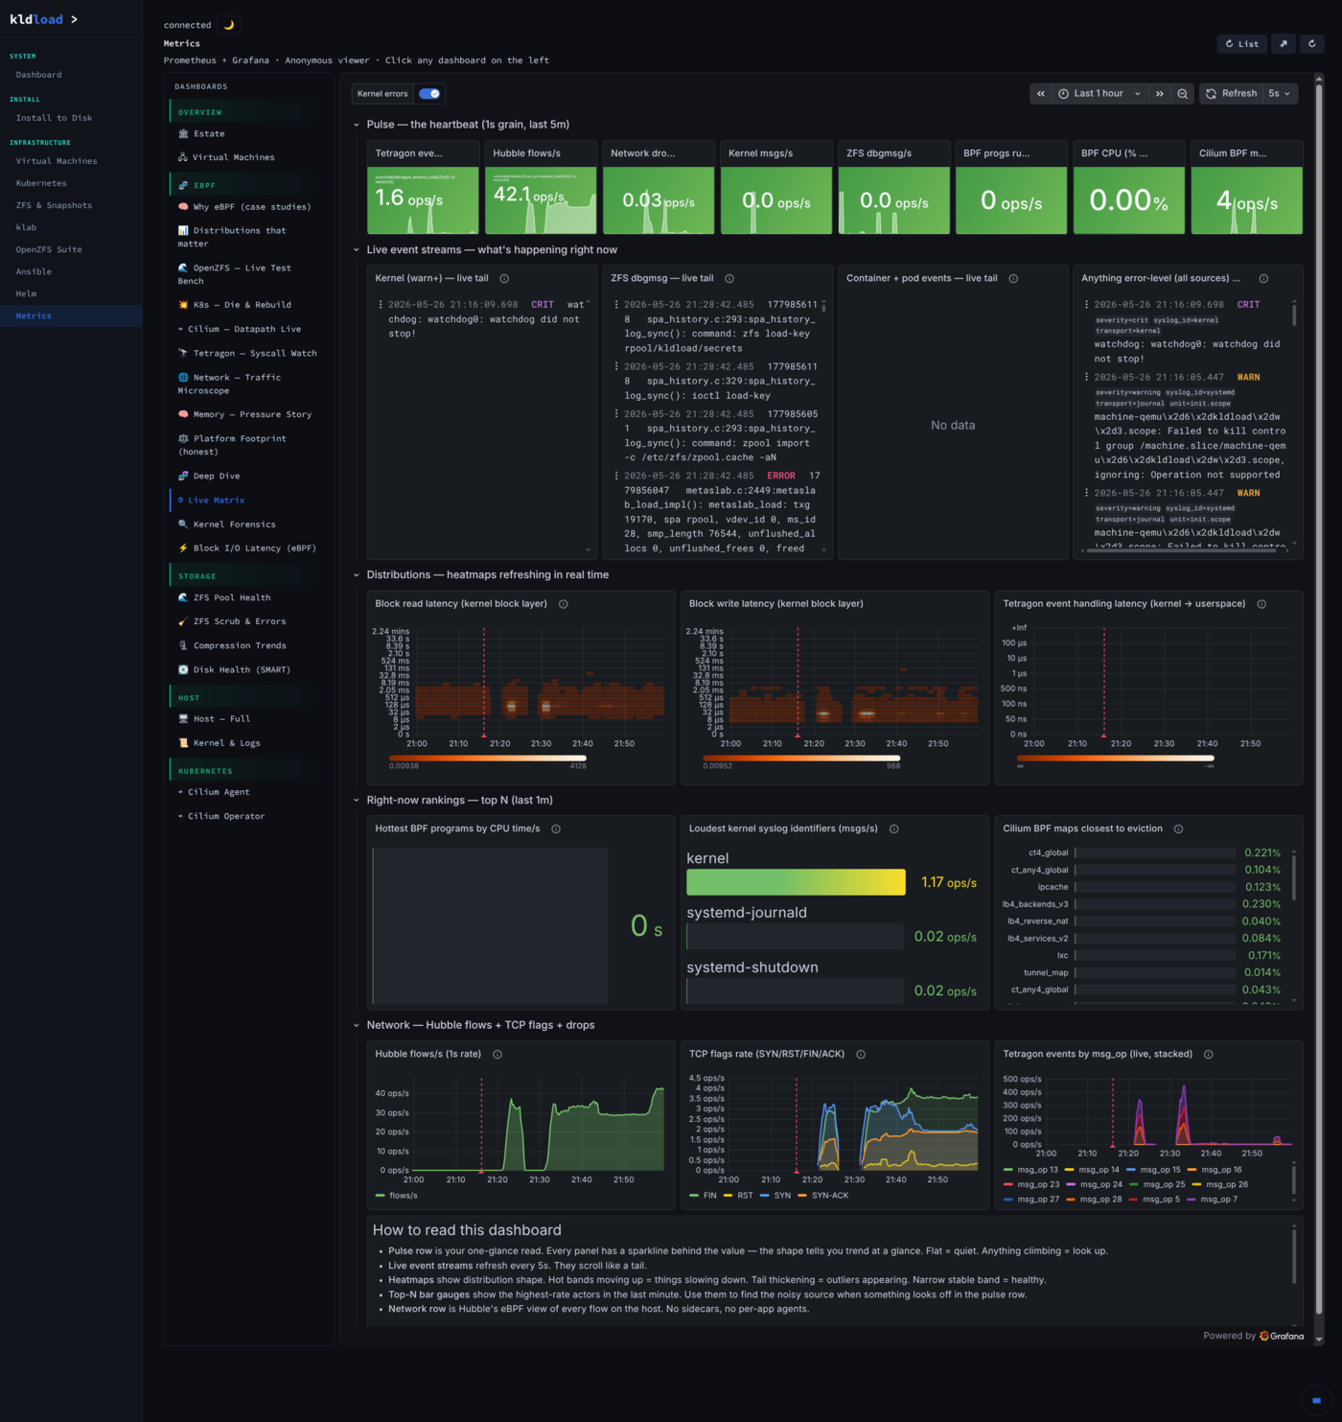Click the shift time range backward arrows
This screenshot has height=1422, width=1342.
click(1040, 94)
